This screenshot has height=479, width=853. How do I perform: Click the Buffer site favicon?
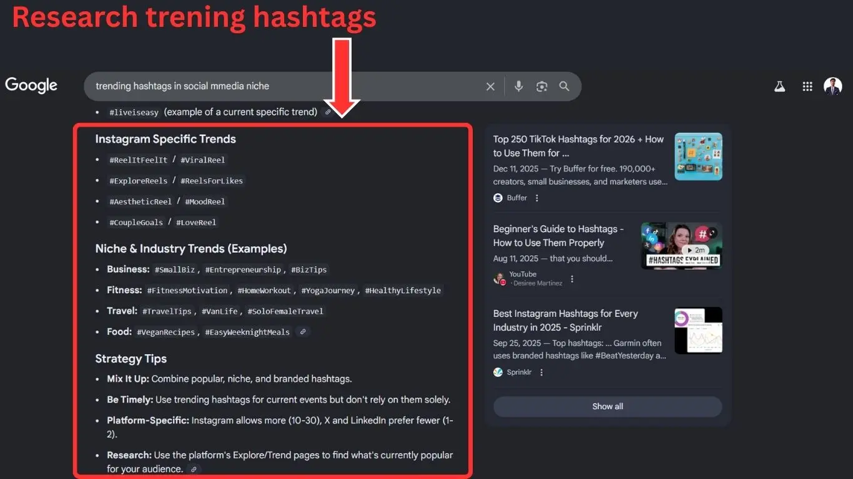[x=498, y=198]
